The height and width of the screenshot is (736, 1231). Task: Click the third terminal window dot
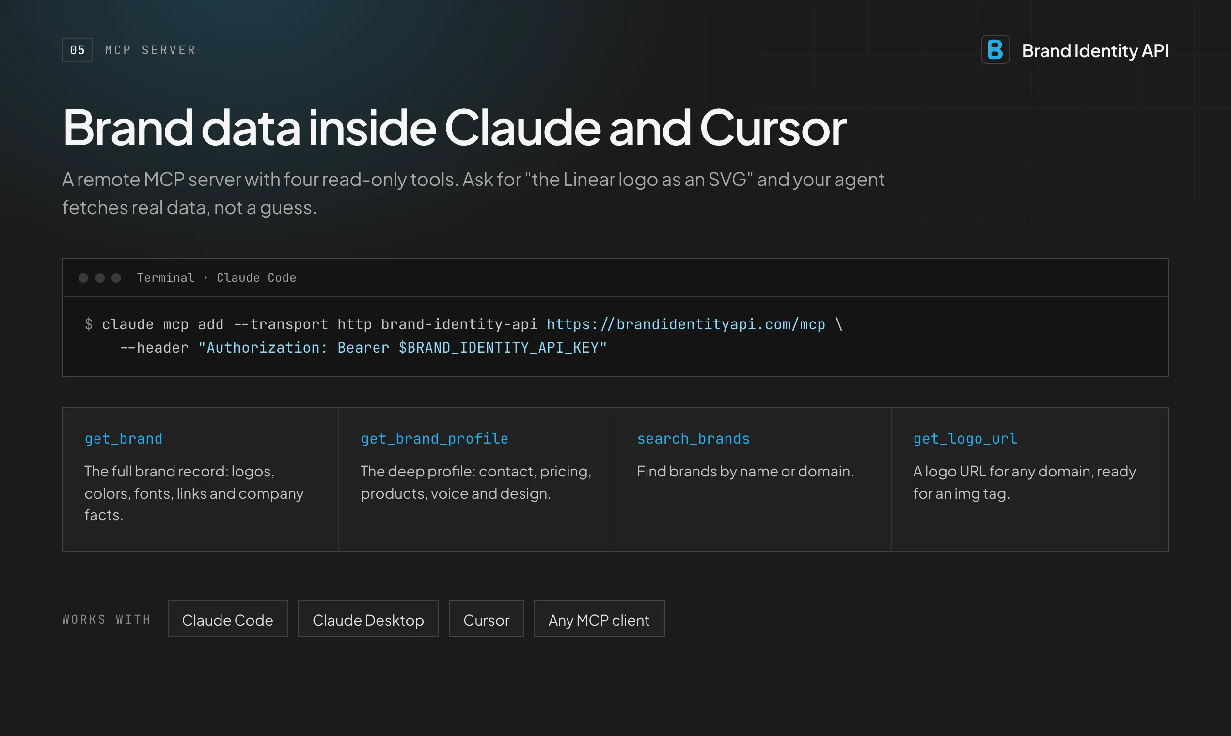(x=116, y=278)
